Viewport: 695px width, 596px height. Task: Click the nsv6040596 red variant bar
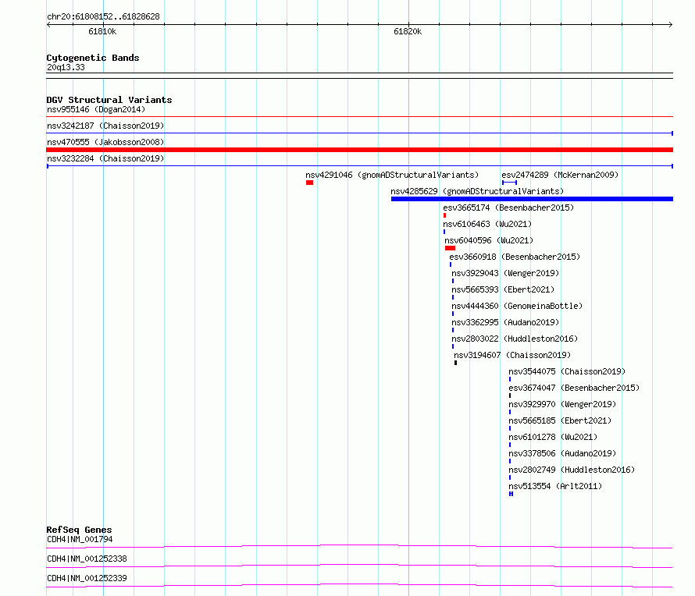pos(450,248)
